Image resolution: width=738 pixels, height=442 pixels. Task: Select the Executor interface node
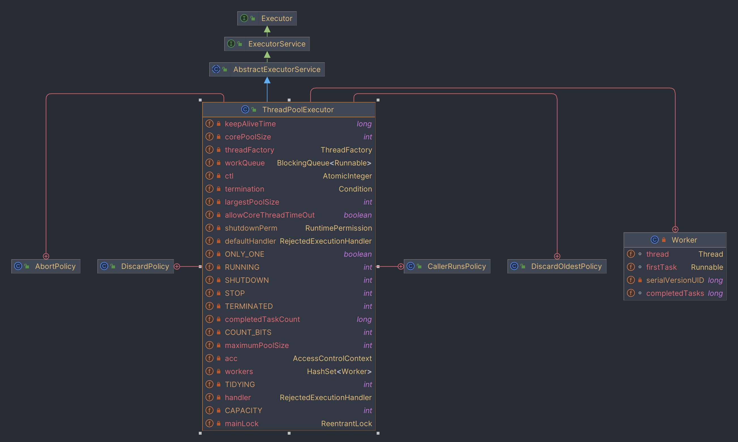[267, 18]
